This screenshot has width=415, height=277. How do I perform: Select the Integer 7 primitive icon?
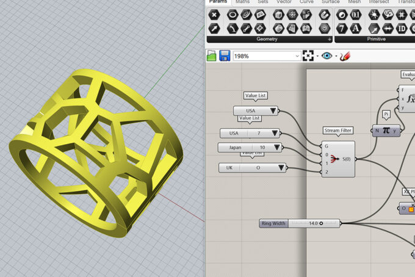coord(342,28)
